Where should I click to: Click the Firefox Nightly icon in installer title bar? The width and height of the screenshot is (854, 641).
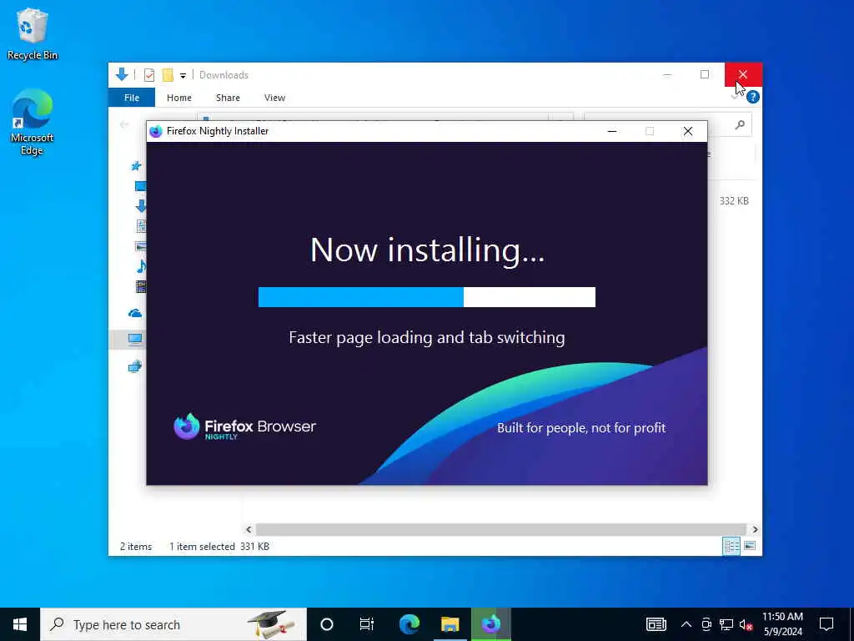(x=156, y=131)
